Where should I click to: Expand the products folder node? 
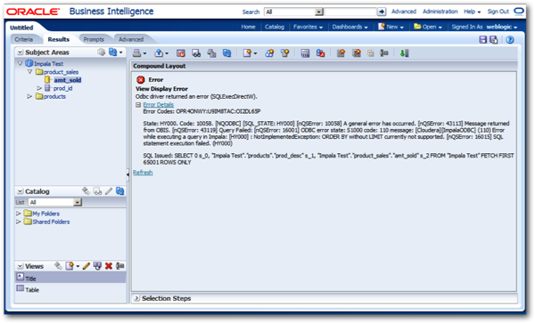pos(29,96)
